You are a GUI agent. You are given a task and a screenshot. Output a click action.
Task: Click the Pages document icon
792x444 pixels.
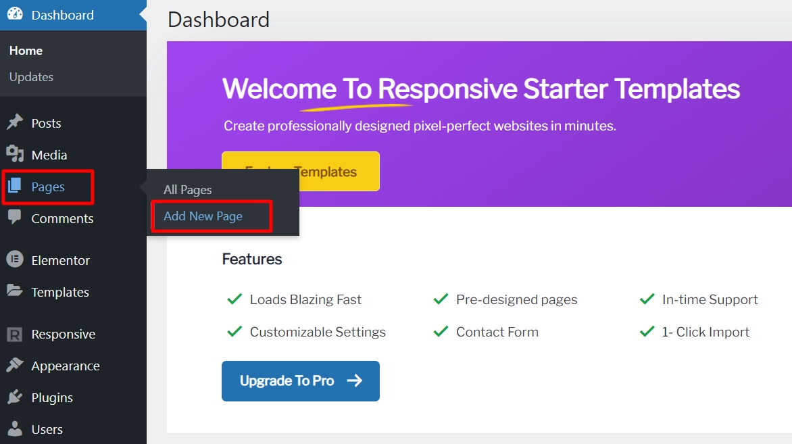[15, 185]
